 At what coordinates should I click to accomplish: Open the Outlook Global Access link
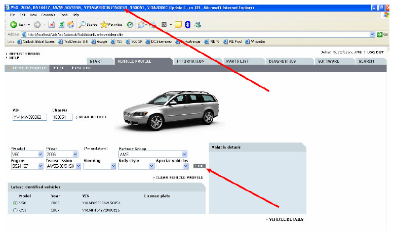click(x=36, y=41)
